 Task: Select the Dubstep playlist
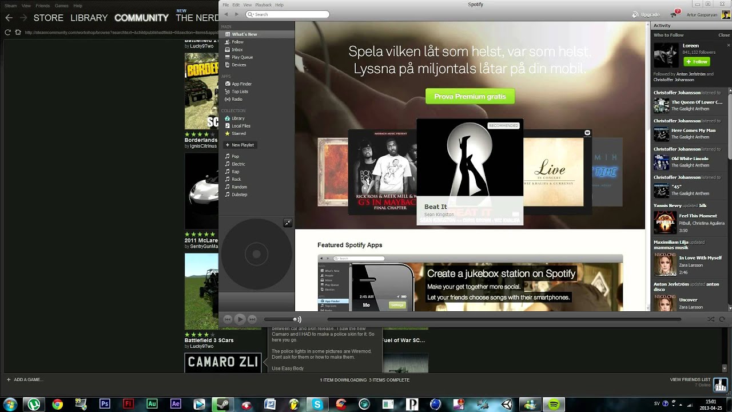coord(256,195)
